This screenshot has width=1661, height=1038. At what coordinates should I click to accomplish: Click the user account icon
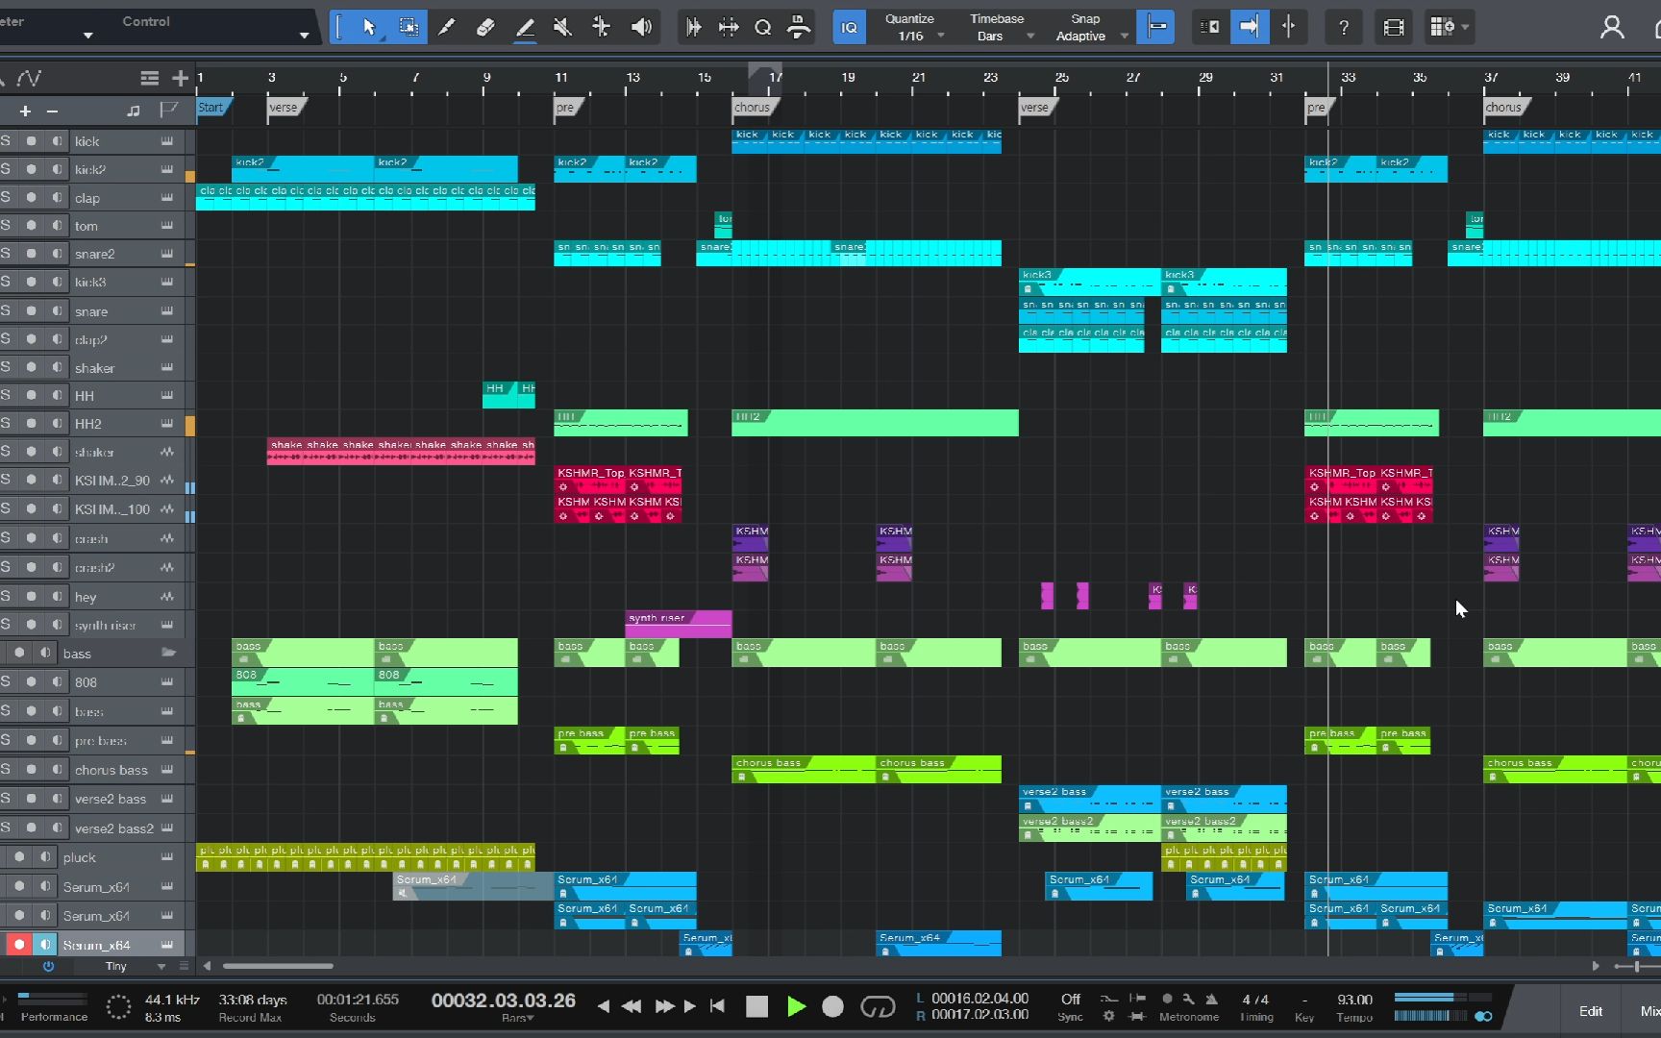tap(1612, 27)
